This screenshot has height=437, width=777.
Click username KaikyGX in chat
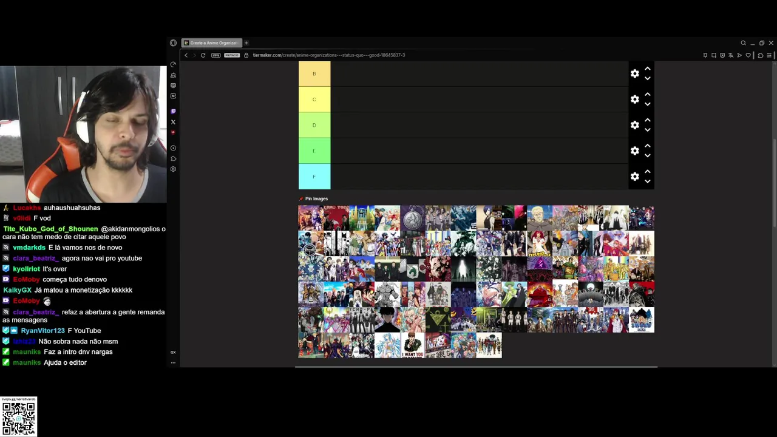(17, 290)
